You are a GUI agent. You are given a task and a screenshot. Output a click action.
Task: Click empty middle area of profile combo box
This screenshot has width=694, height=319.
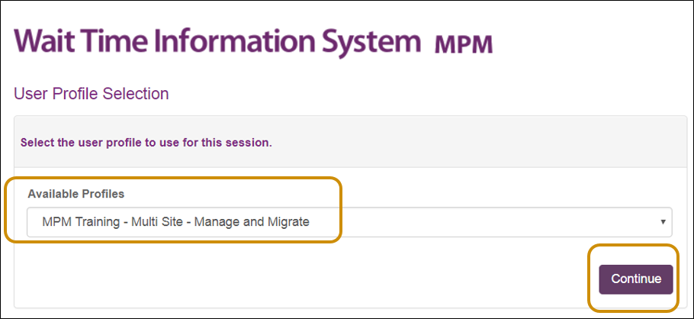coord(483,222)
